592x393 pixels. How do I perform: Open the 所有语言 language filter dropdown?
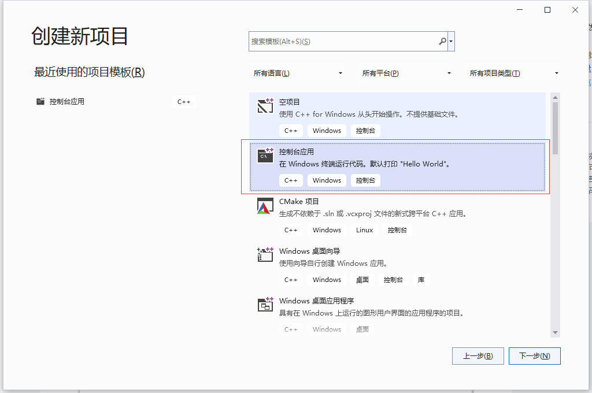tap(298, 73)
